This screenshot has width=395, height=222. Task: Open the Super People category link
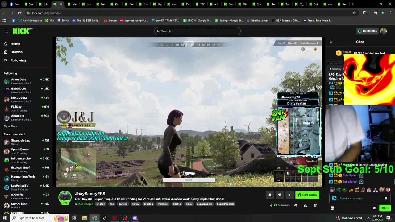tap(84, 204)
